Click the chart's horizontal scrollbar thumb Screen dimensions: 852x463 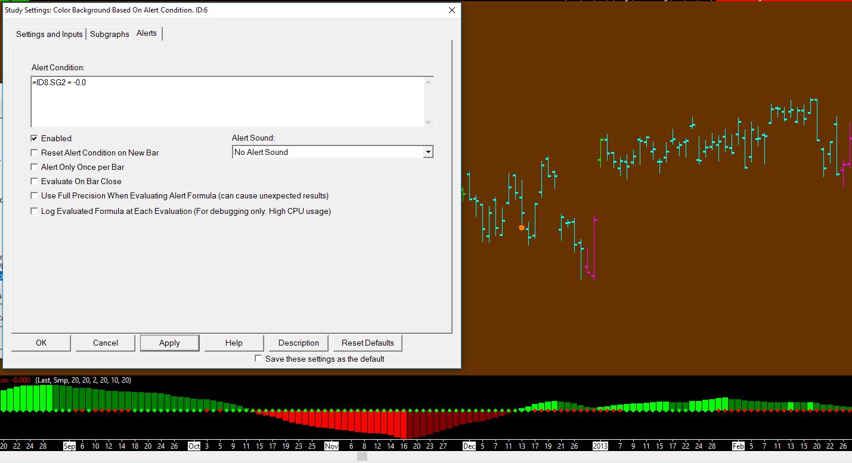coord(362,456)
